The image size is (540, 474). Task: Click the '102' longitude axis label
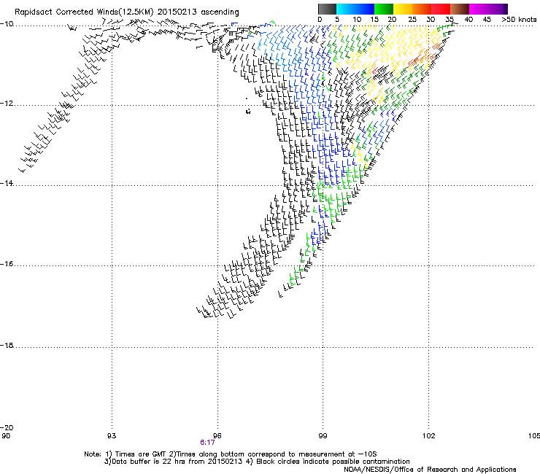click(x=429, y=436)
